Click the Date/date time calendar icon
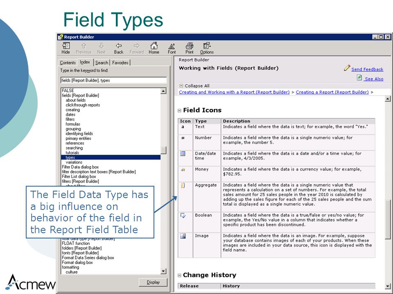Image resolution: width=393 pixels, height=294 pixels. click(183, 154)
